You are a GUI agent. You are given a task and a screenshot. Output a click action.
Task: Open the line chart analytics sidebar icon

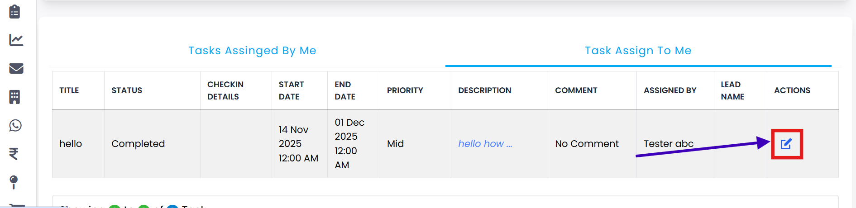[x=16, y=40]
